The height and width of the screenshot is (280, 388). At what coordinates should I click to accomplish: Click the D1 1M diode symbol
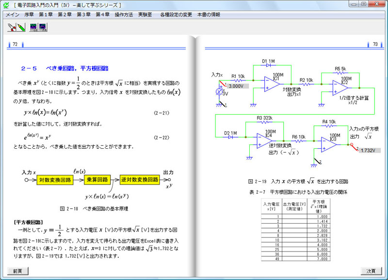point(269,65)
